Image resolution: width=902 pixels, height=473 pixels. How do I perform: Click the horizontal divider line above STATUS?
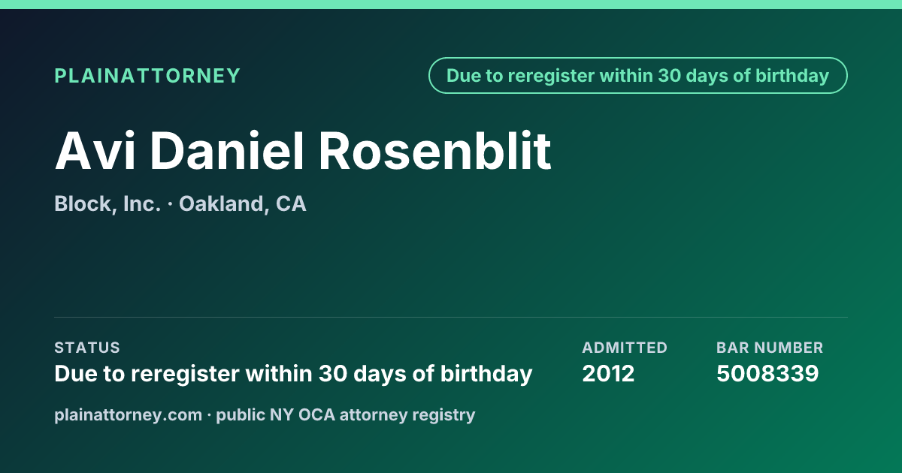(451, 317)
